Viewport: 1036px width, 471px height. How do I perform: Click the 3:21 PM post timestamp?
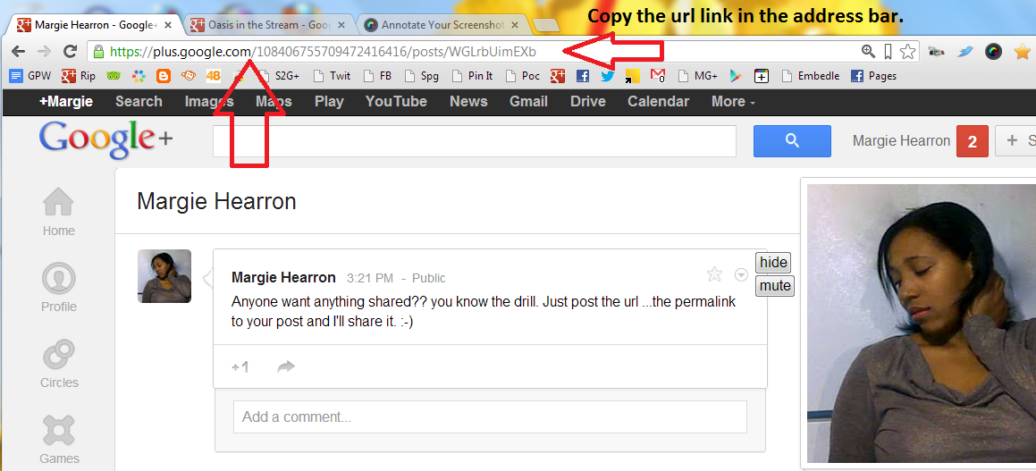[370, 278]
